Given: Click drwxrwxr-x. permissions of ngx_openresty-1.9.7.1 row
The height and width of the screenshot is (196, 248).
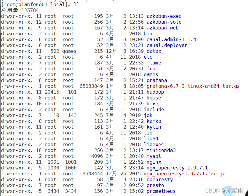Looking at the screenshot, I should [17, 168].
